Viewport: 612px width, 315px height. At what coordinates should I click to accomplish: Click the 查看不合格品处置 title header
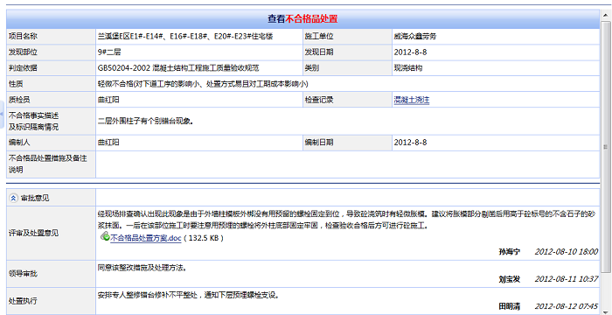pos(303,18)
